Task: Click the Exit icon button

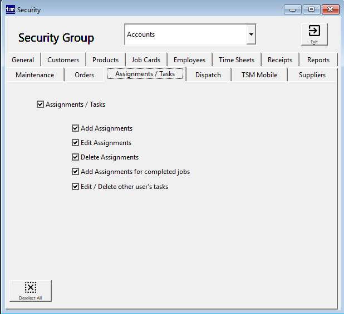Action: [x=314, y=34]
